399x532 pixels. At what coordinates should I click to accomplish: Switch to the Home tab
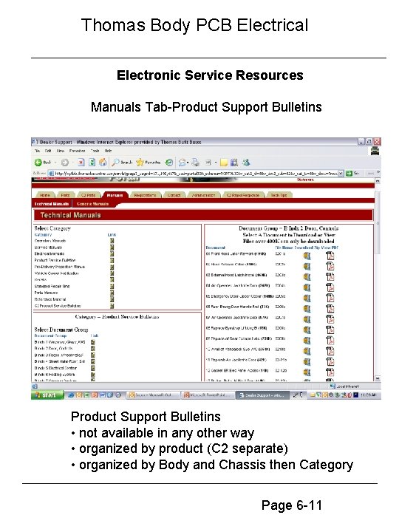tap(45, 195)
